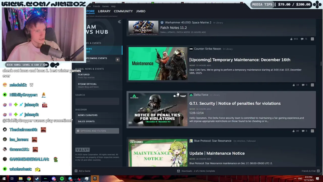This screenshot has width=323, height=182.
Task: Click the Counter-Strike Nexon game icon
Action: point(191,49)
